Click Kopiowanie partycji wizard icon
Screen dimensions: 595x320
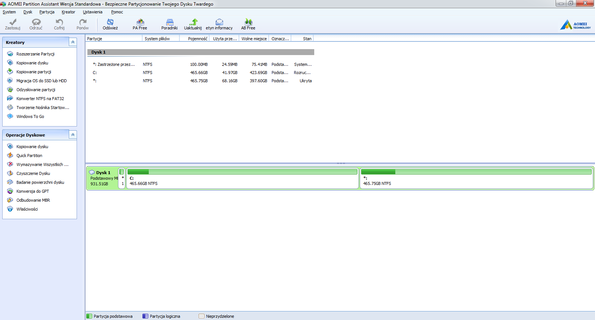pos(10,72)
